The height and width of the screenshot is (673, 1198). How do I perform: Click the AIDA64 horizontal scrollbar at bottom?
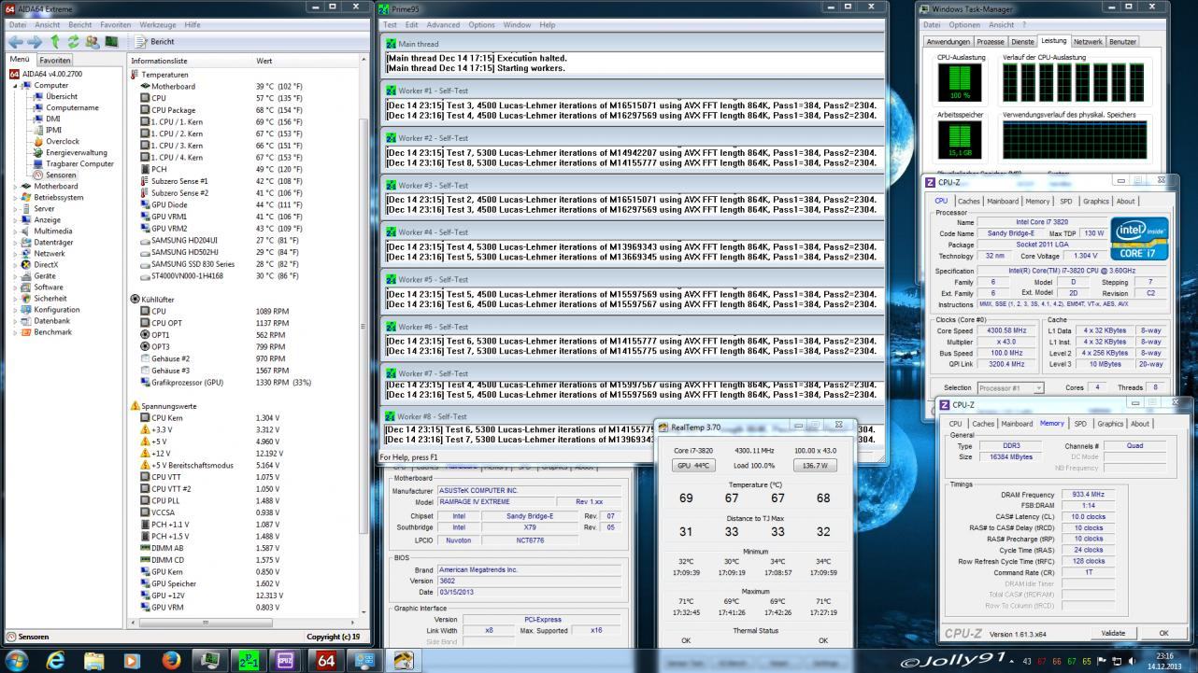[245, 624]
